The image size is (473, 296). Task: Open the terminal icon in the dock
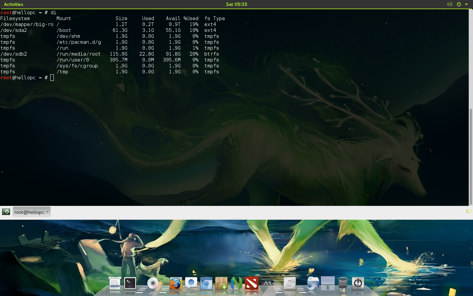tap(130, 284)
